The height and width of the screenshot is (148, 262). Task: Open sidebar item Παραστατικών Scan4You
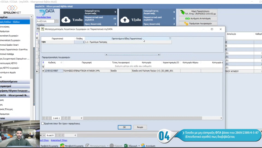coord(14,49)
